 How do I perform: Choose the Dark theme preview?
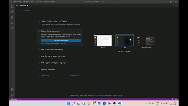coord(125,41)
